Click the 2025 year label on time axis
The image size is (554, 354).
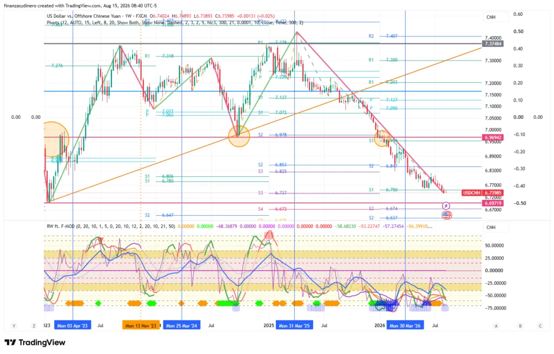click(268, 325)
